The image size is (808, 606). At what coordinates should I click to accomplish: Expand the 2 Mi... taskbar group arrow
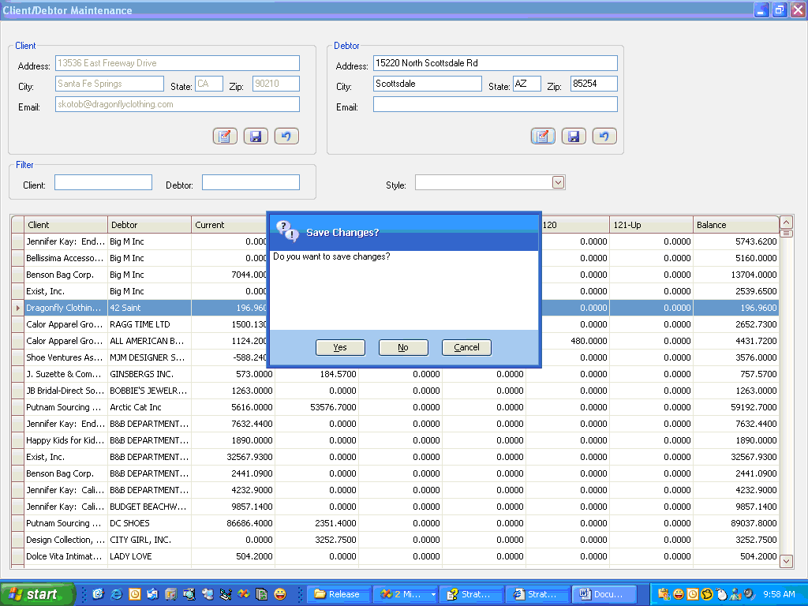pyautogui.click(x=433, y=594)
